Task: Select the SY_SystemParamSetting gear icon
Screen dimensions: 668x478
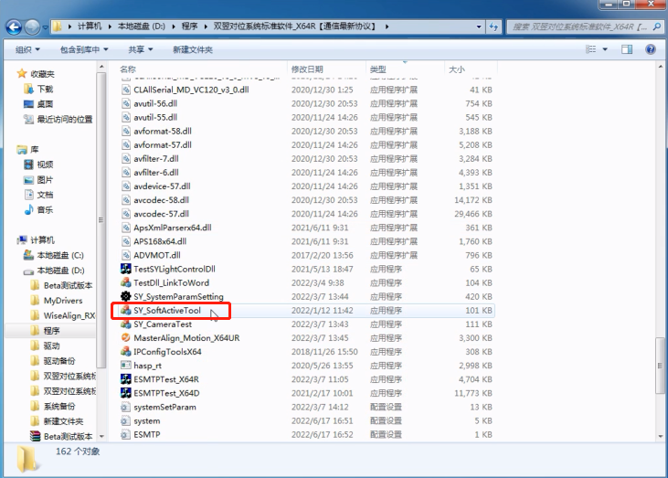Action: coord(126,297)
